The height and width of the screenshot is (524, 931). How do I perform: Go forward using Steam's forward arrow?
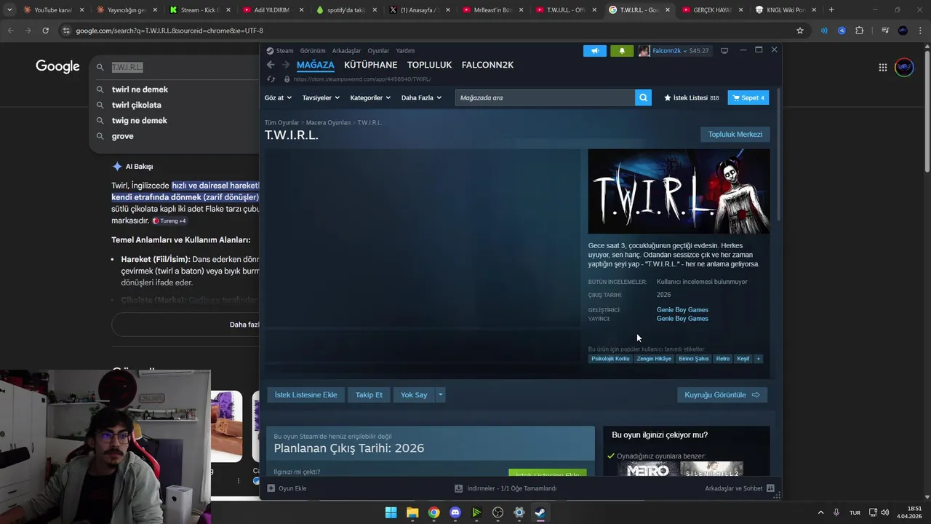click(x=286, y=65)
